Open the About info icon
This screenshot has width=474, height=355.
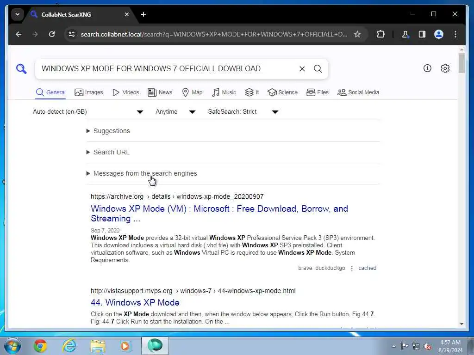click(427, 68)
